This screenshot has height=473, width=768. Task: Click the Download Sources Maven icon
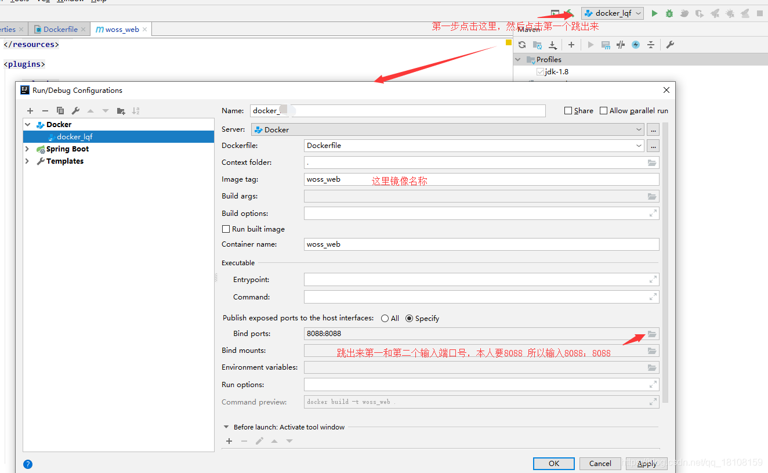pos(552,45)
